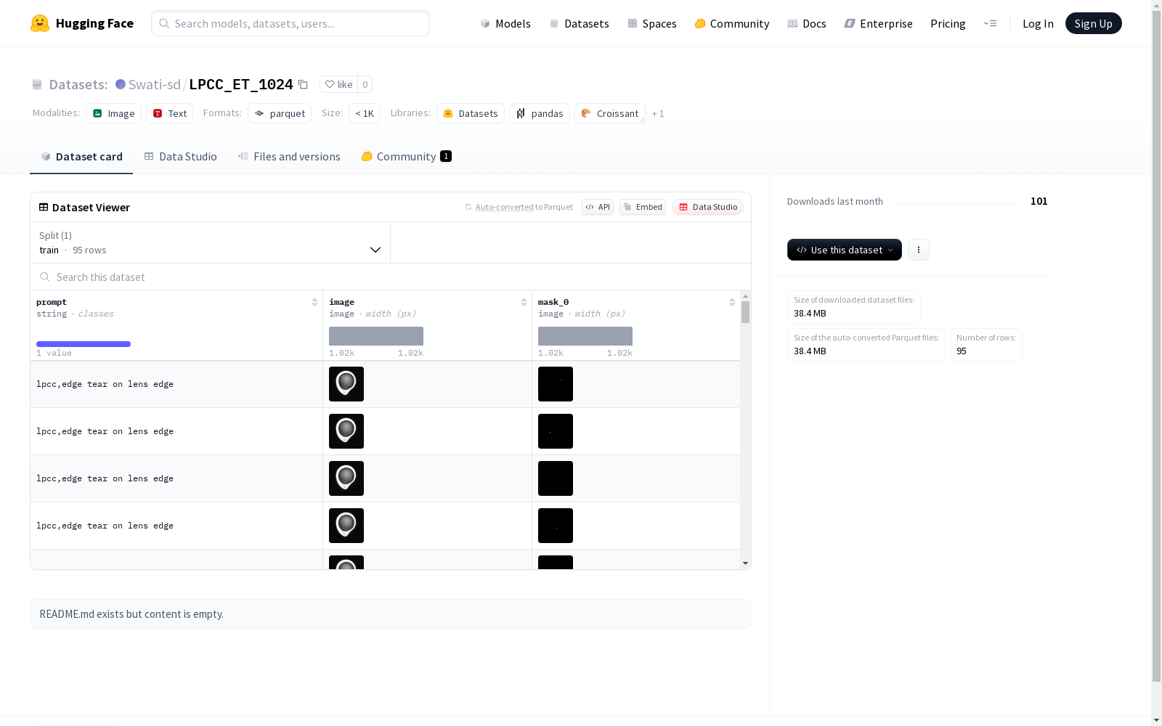Open the Community tab with 1 discussion
1162x726 pixels.
pos(407,156)
